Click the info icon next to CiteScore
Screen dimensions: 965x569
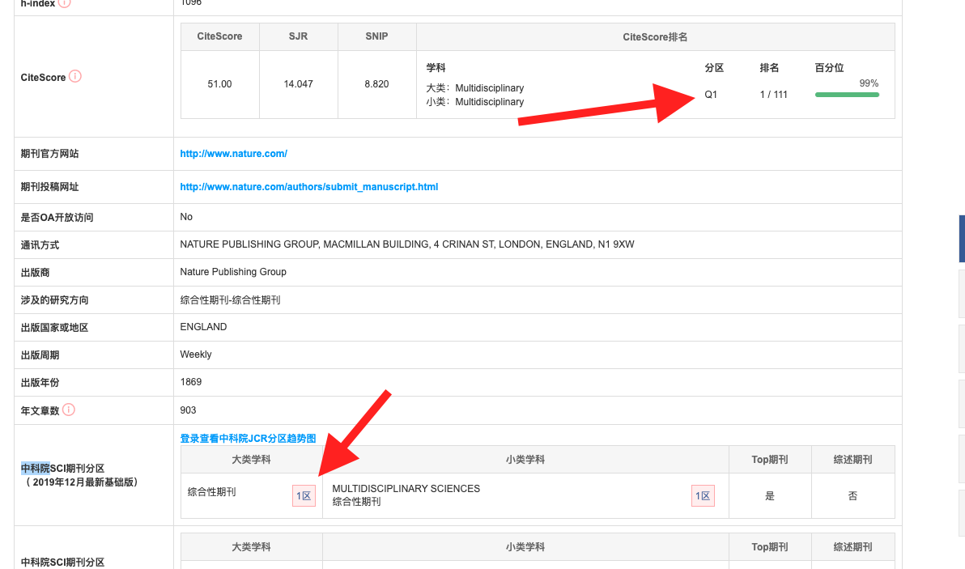point(75,76)
